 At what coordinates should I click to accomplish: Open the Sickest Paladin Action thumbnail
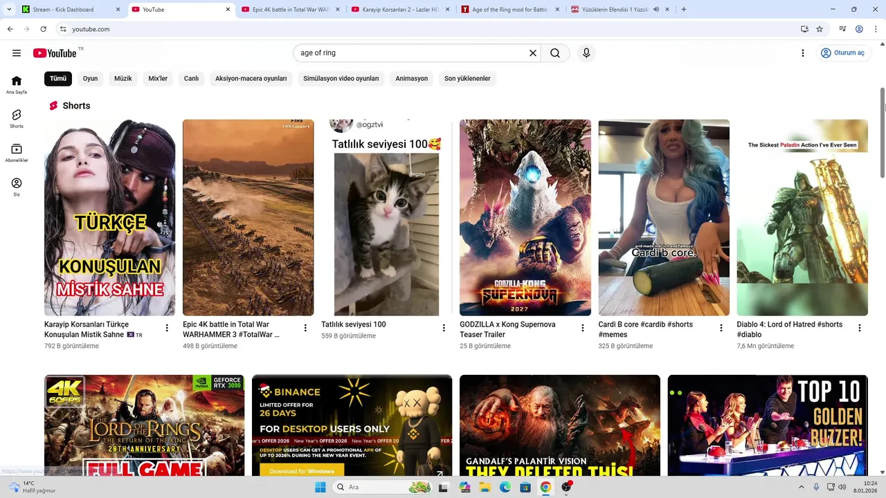[x=802, y=217]
